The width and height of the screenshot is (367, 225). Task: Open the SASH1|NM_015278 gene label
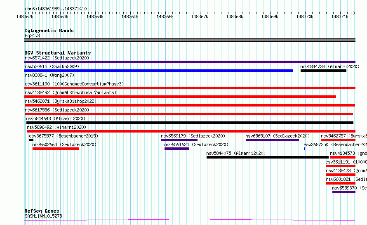44,216
